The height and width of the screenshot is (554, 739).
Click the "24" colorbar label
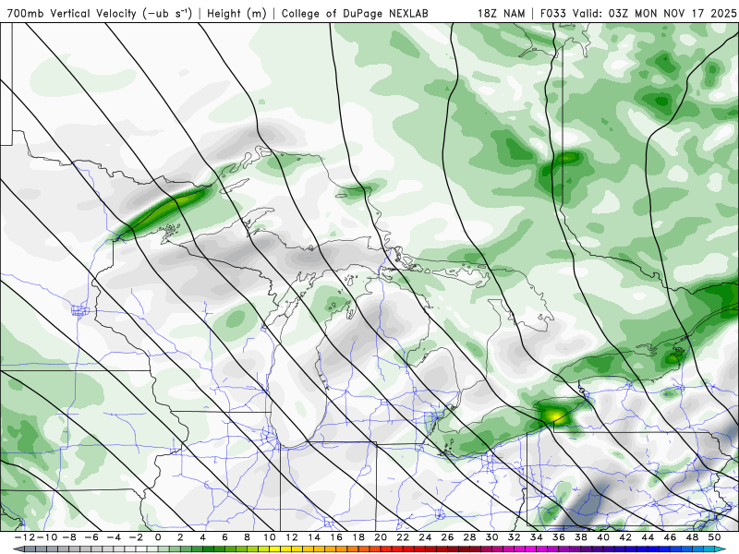(425, 537)
